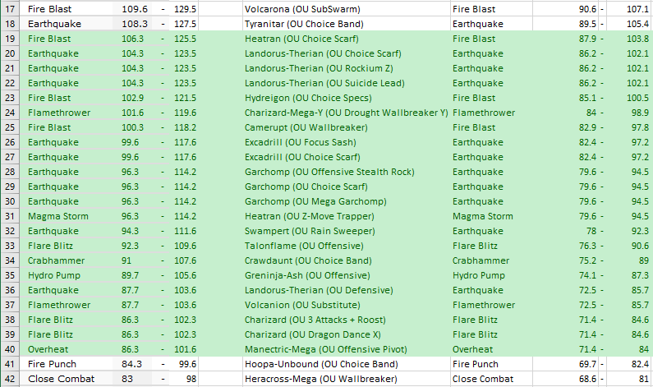Select the Manectric-Mega (OU Offensive Pivot) cell

click(x=345, y=349)
